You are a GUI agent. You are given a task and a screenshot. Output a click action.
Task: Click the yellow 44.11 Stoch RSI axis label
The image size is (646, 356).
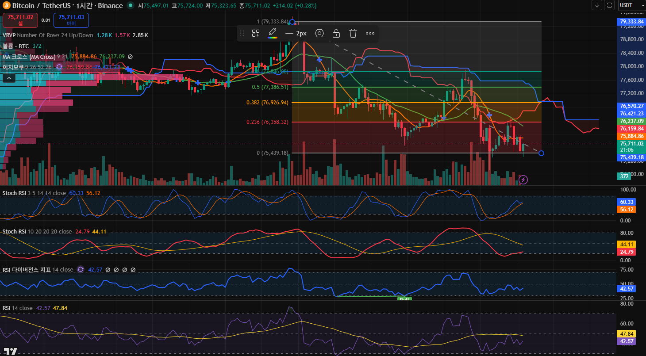click(x=626, y=244)
